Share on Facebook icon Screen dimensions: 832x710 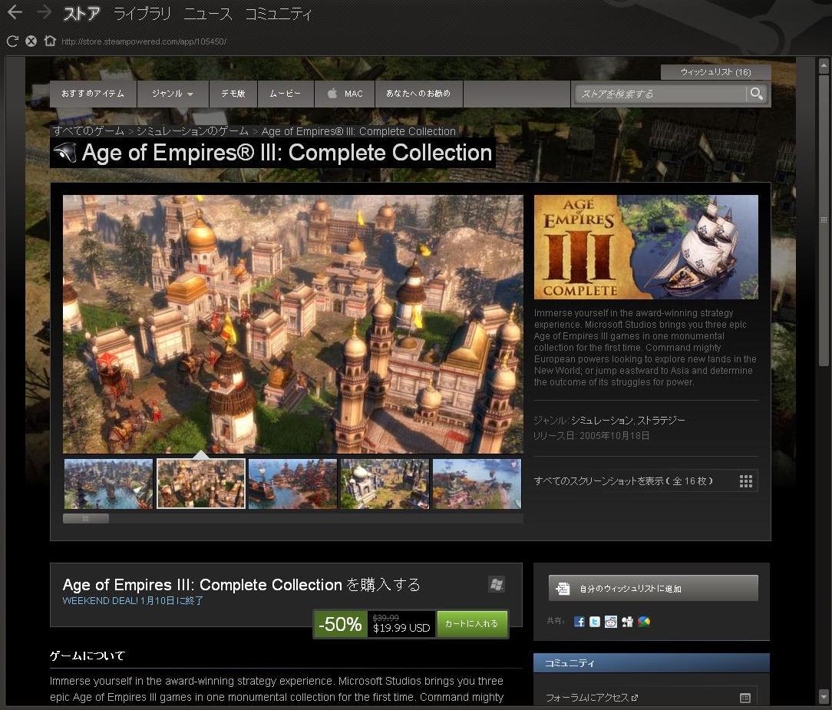click(x=579, y=622)
